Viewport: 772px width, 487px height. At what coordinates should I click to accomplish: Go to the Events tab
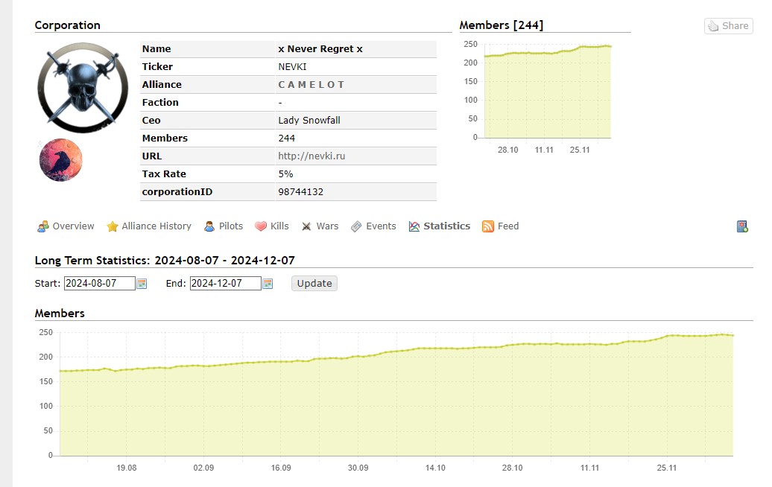point(381,226)
